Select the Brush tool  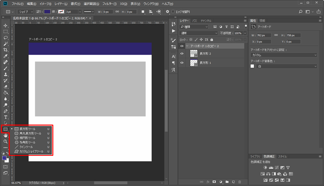5,68
